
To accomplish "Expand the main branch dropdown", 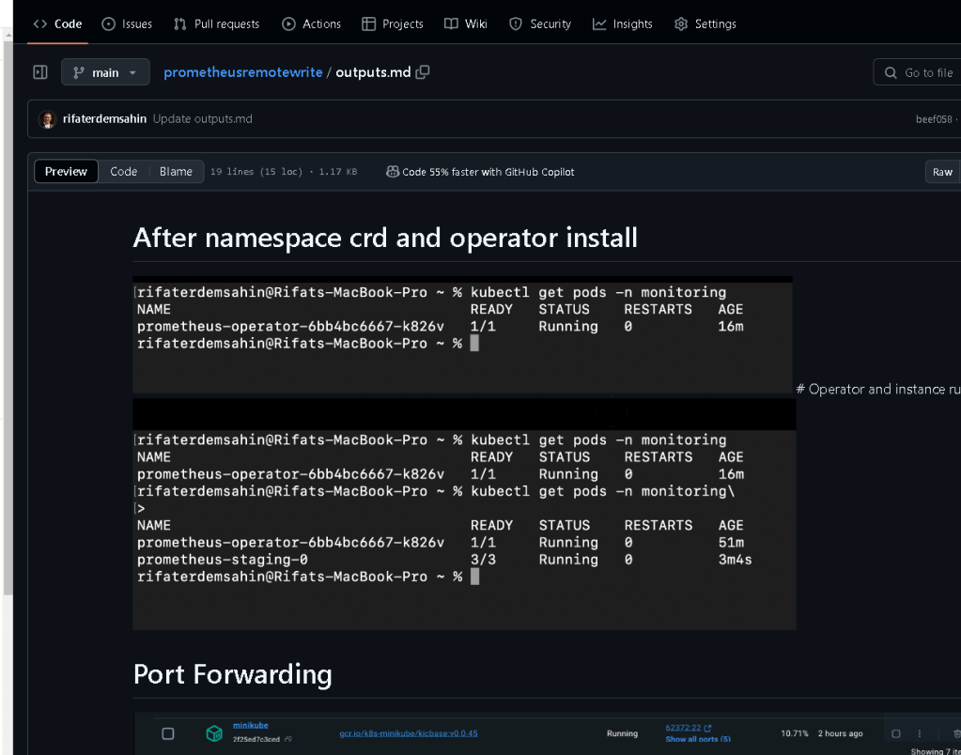I will point(105,72).
